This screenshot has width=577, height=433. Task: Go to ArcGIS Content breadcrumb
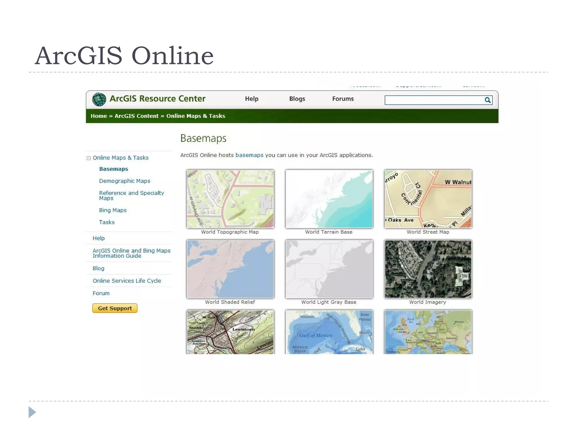point(136,116)
